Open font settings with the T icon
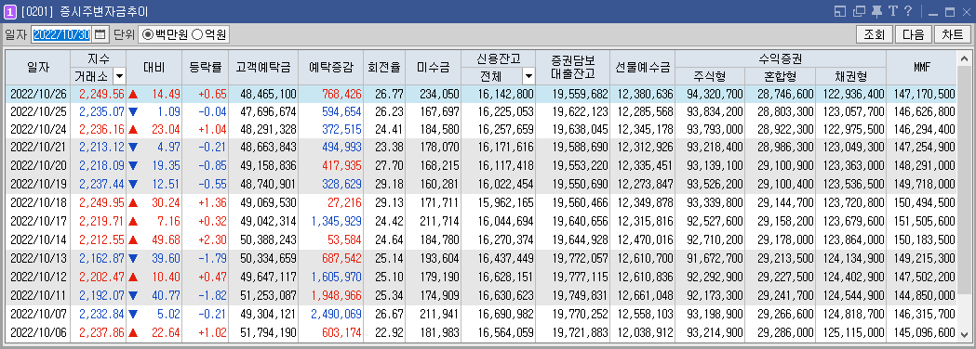The width and height of the screenshot is (976, 349). tap(892, 11)
